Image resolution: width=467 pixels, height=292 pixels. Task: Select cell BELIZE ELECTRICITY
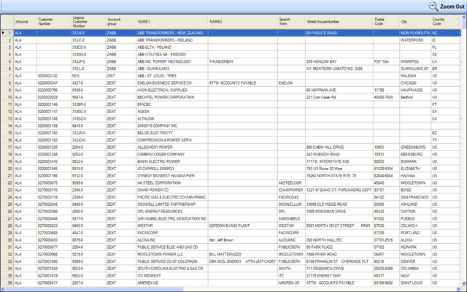pos(172,133)
